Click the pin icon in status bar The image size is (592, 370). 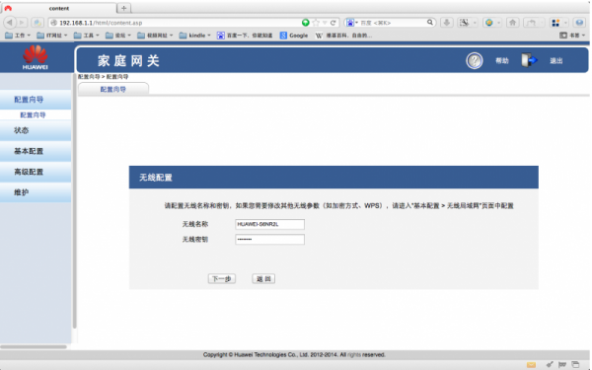pyautogui.click(x=550, y=364)
